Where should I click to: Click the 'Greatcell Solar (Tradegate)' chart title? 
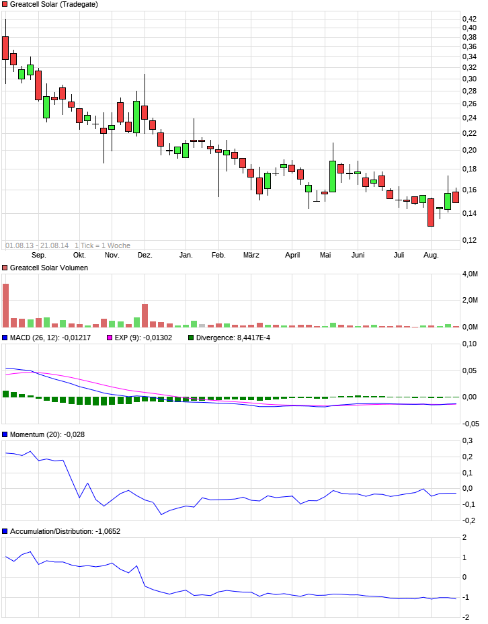[54, 5]
